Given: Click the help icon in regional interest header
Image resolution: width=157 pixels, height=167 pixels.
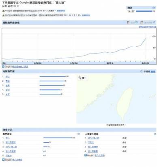Looking at the screenshot, I should tap(142, 71).
